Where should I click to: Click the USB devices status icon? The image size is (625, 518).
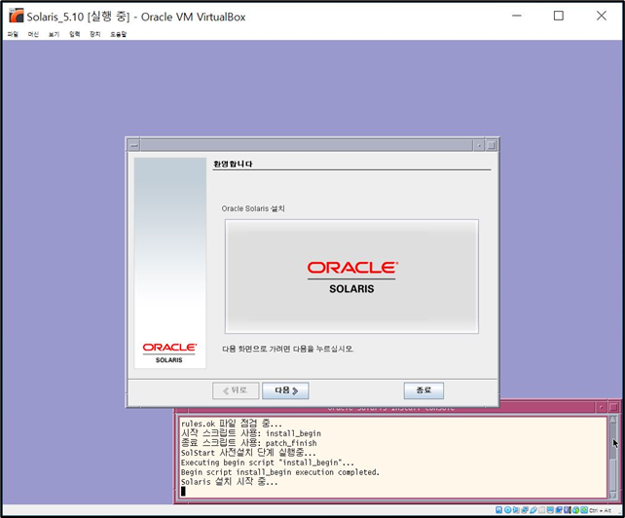(x=533, y=510)
